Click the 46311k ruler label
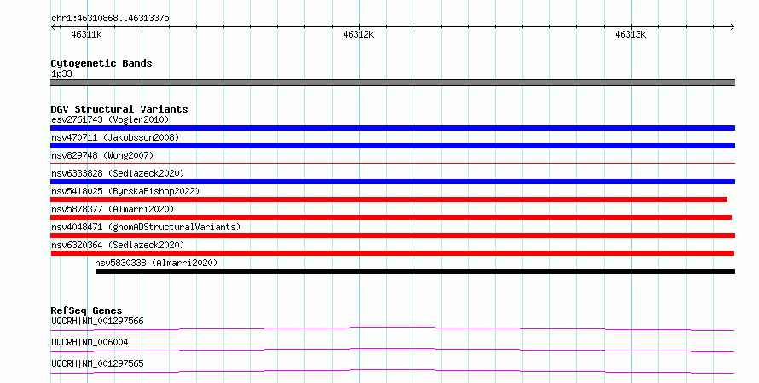 (x=86, y=34)
